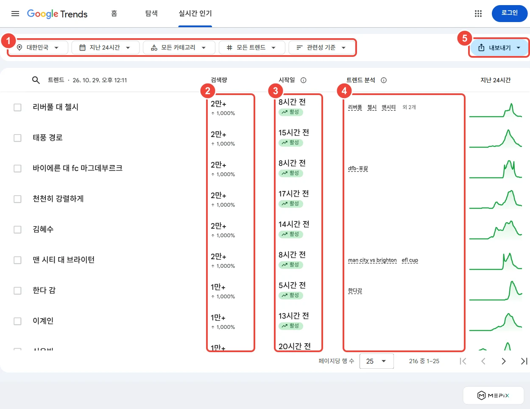The width and height of the screenshot is (530, 409).
Task: Open the 관련성 기준 sort dropdown
Action: tap(321, 48)
